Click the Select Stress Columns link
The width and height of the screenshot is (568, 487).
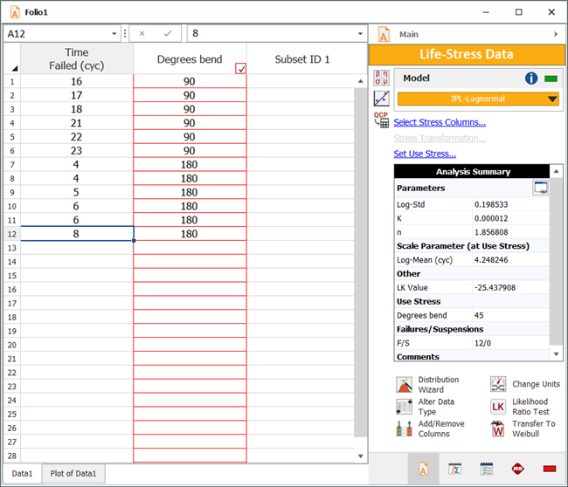coord(440,122)
